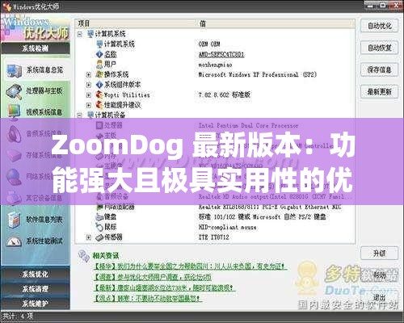The image size is (404, 323).
Task: Click the sensor icon beside 传感器
Action: (x=99, y=237)
